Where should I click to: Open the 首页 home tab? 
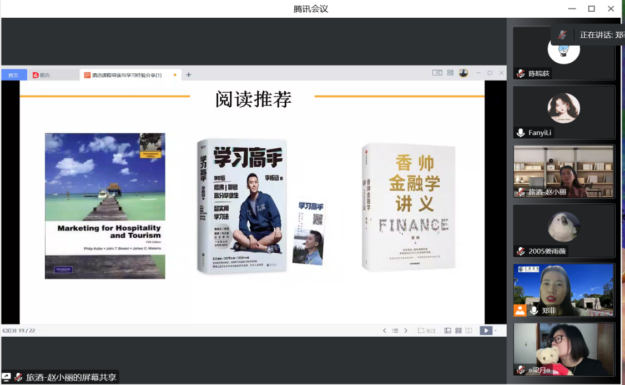pos(13,75)
